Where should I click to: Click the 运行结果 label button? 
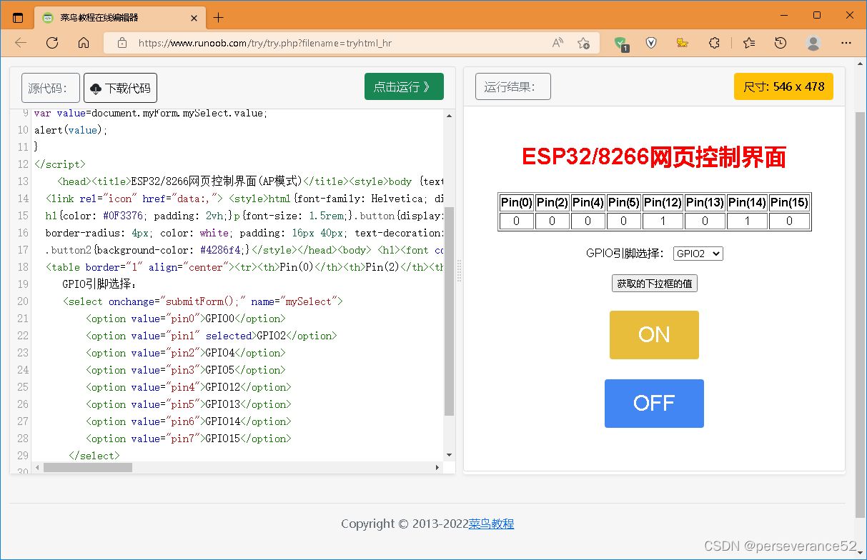513,86
